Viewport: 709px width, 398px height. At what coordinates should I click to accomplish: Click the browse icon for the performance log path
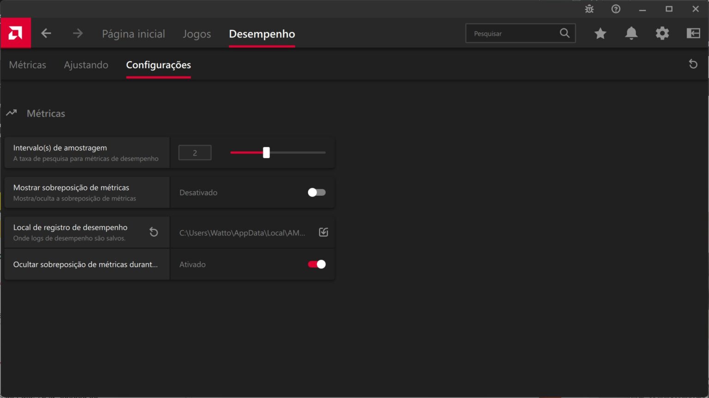[323, 232]
